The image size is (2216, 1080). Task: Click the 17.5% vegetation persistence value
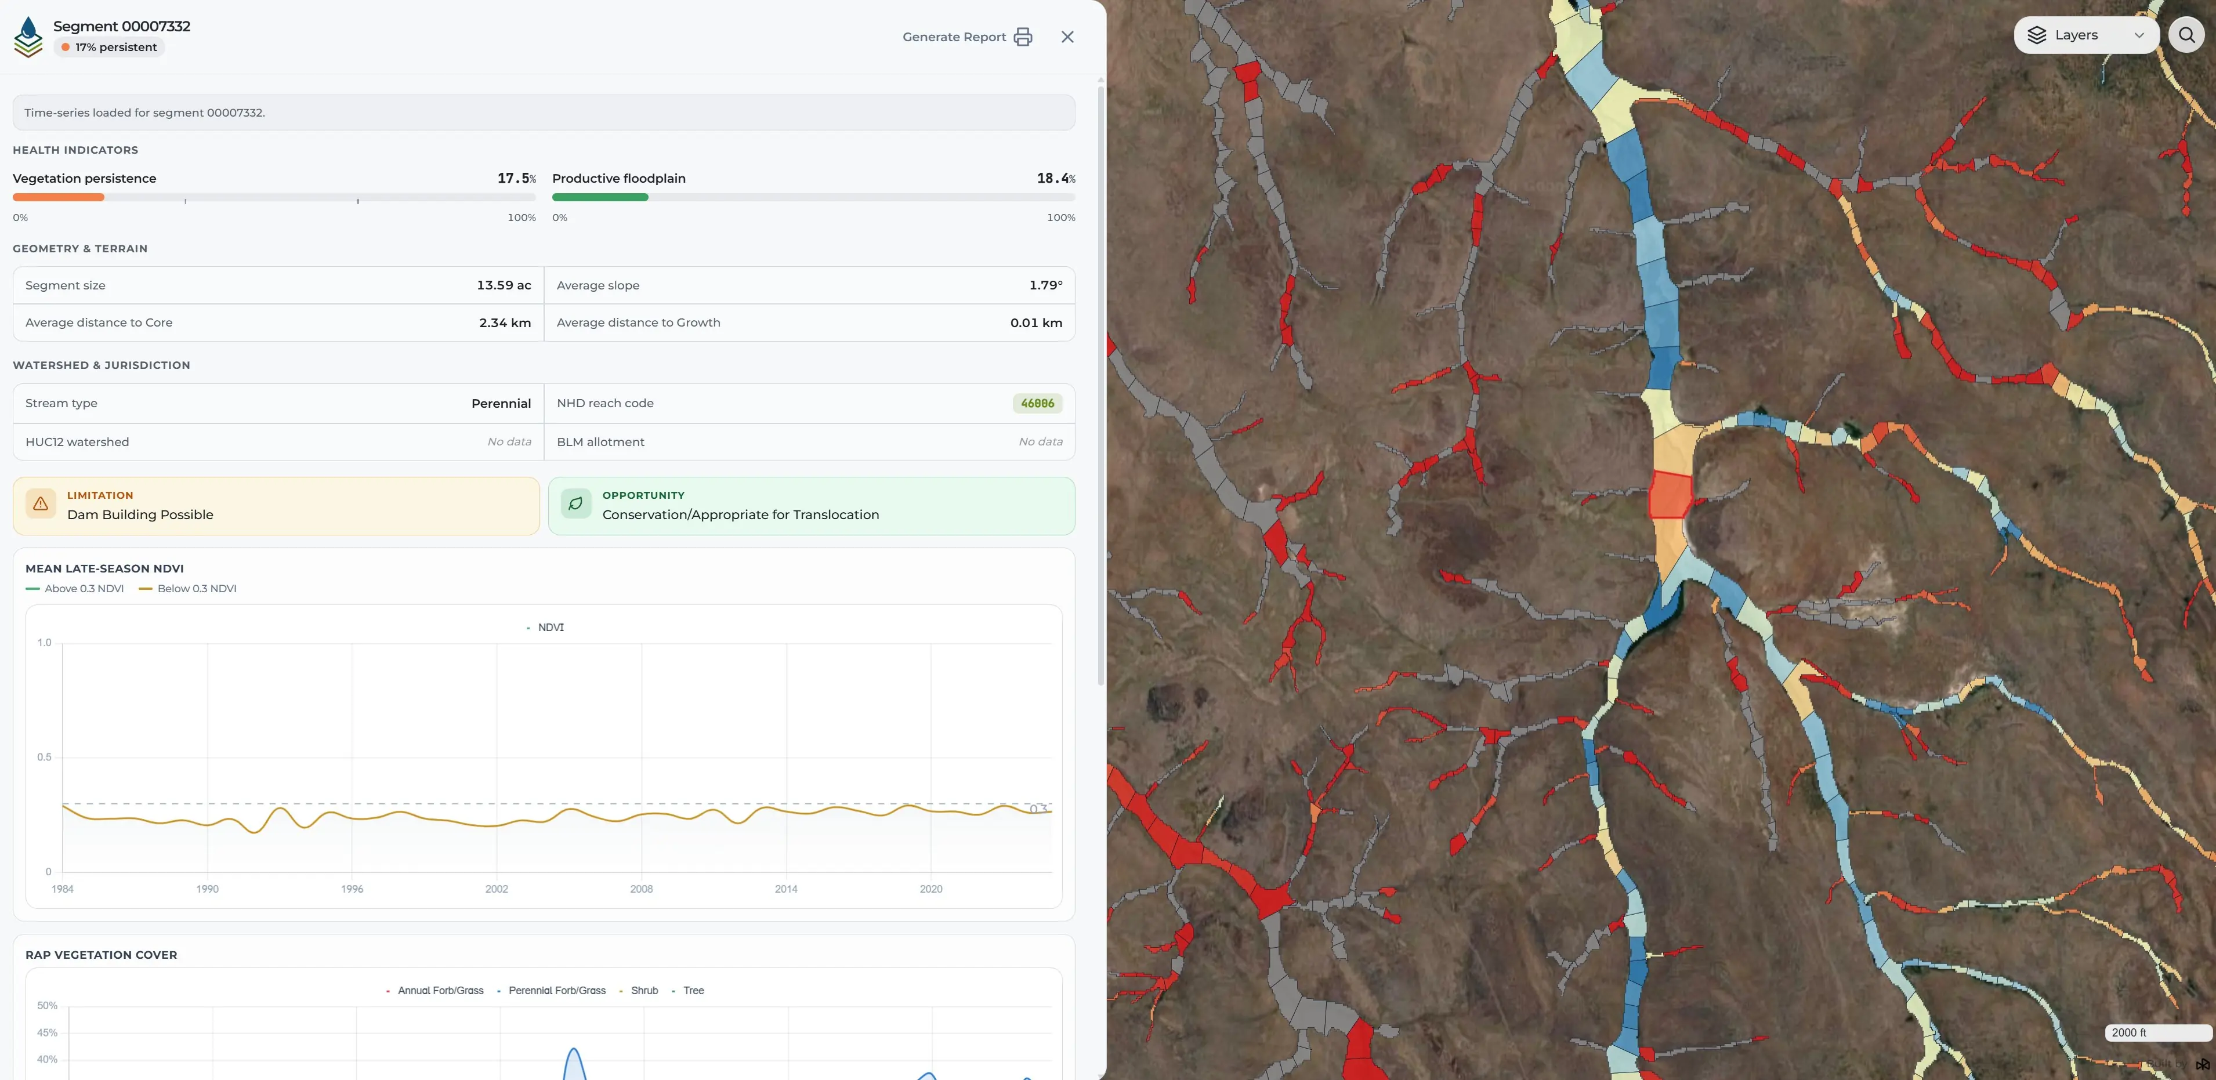pos(516,178)
